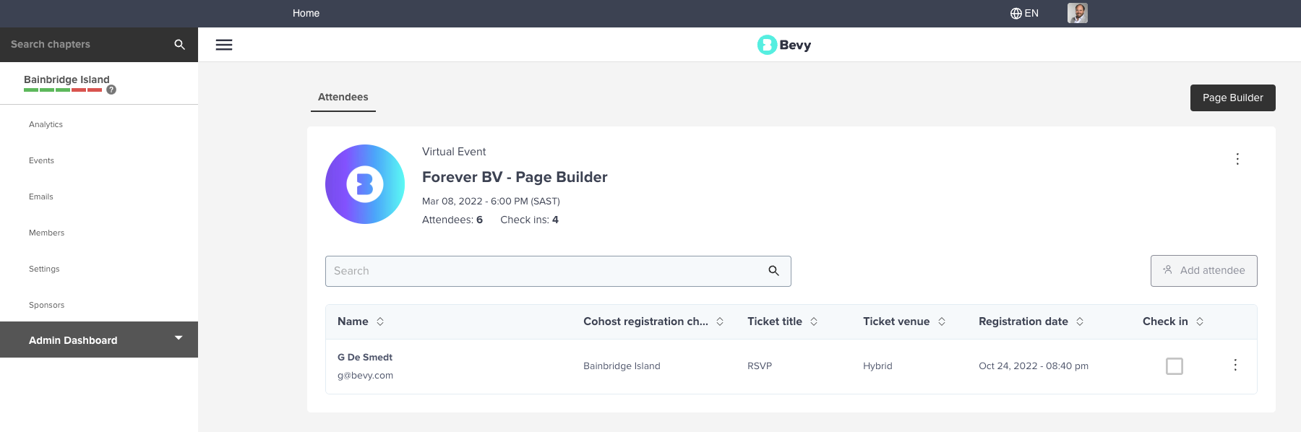
Task: Click the attendee search magnifier icon
Action: click(773, 271)
